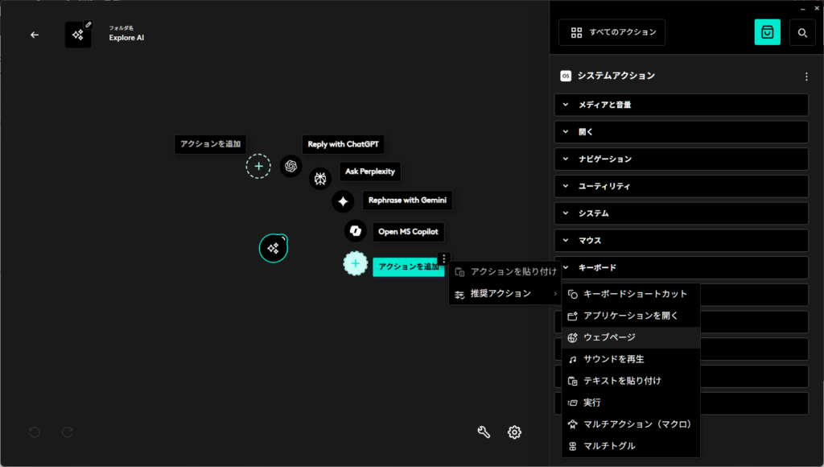This screenshot has height=467, width=824.
Task: Select ウェブページ from submenu
Action: point(631,337)
